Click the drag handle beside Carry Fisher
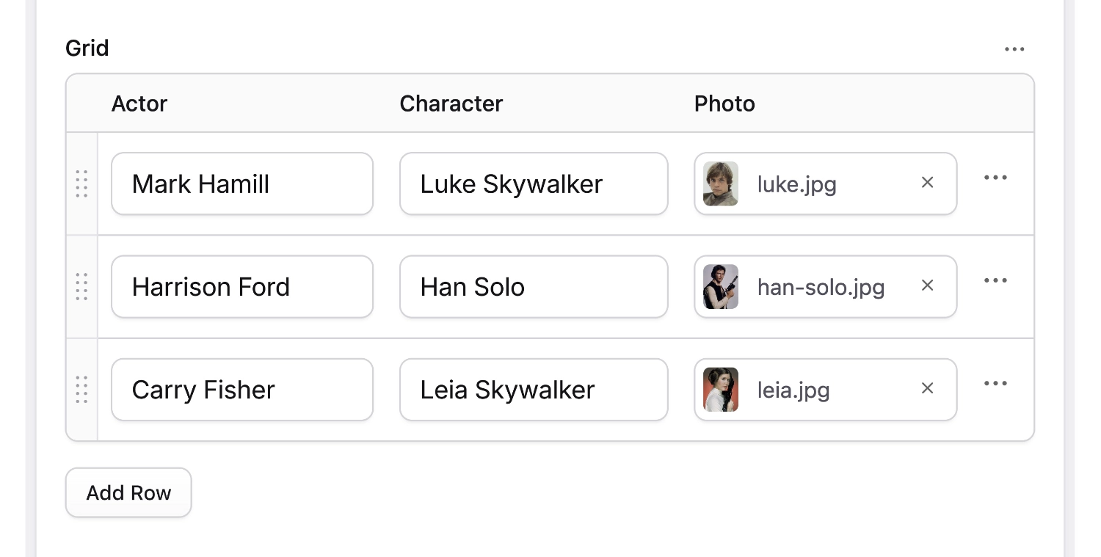Screen dimensions: 1101x557 point(82,390)
